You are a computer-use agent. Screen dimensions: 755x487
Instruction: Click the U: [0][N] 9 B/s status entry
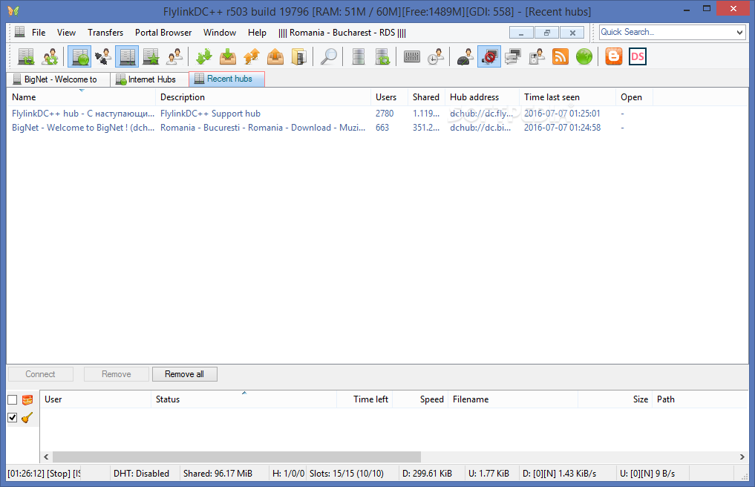[652, 474]
